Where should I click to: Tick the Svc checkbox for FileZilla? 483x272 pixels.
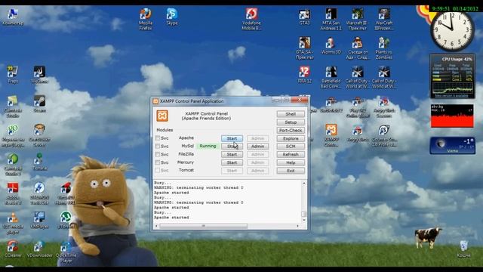tap(158, 154)
